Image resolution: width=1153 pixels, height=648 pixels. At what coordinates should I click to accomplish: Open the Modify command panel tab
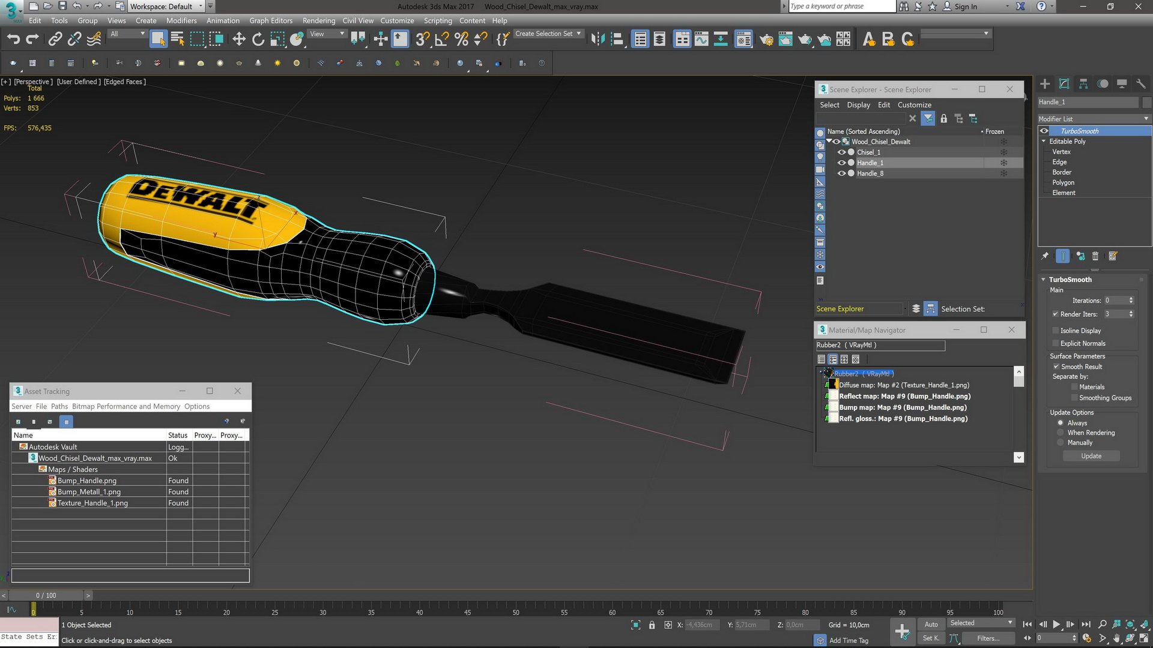point(1064,84)
